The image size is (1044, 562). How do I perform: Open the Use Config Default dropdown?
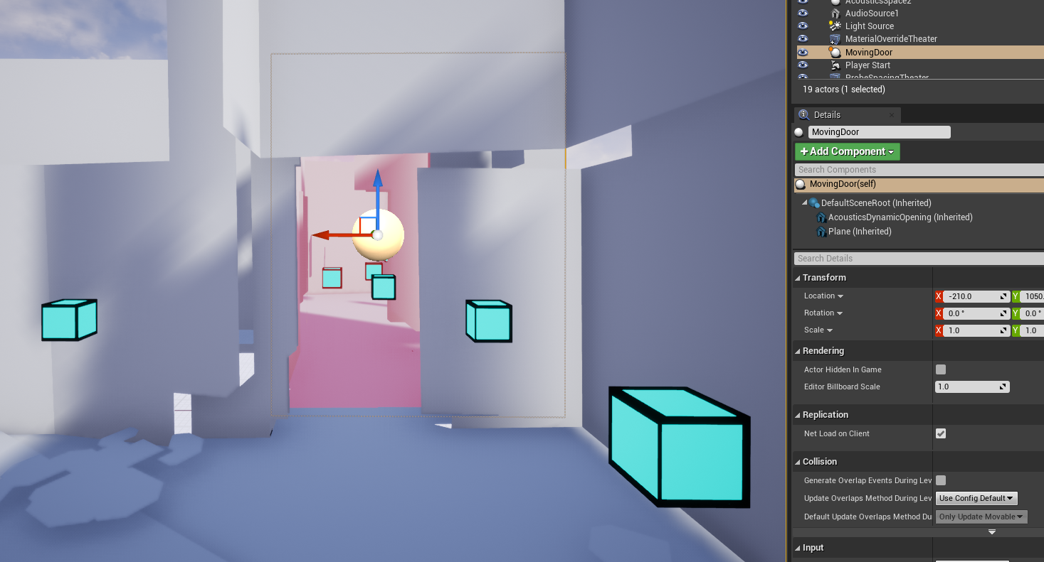point(977,498)
